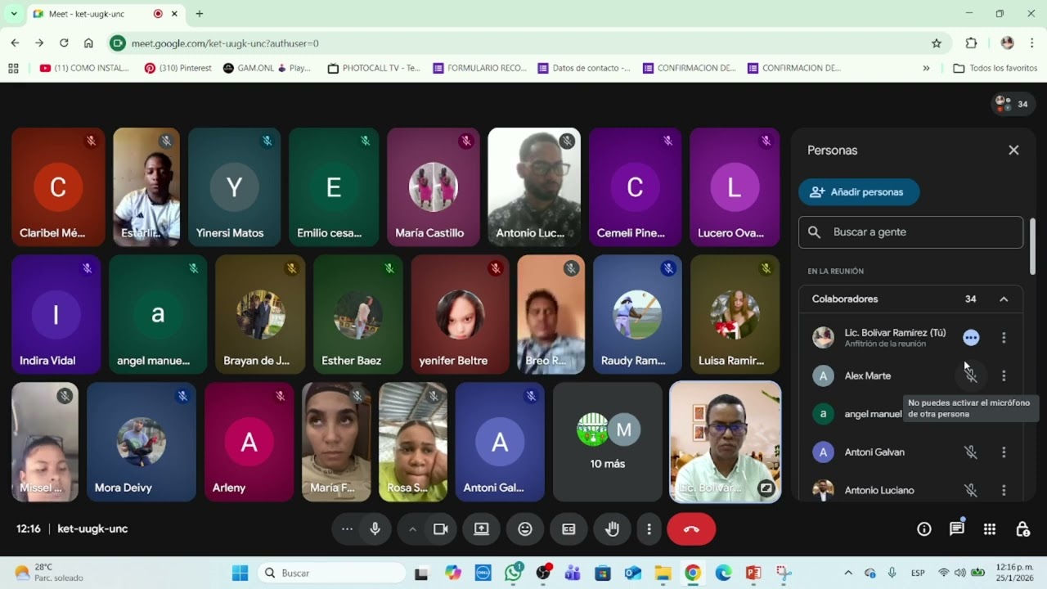The height and width of the screenshot is (589, 1047).
Task: Click the Buscar a gente search field
Action: pos(910,232)
